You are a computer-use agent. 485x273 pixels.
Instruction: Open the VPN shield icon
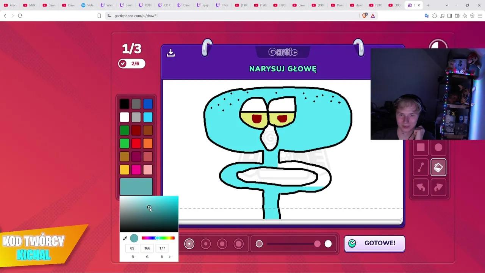point(472,16)
